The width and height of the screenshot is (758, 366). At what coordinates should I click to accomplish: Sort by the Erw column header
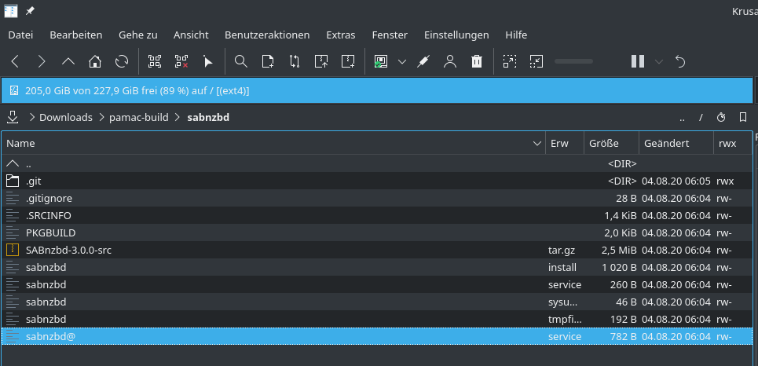pyautogui.click(x=565, y=143)
